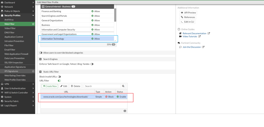Click the Log & Report chart icon

[x=2, y=106]
